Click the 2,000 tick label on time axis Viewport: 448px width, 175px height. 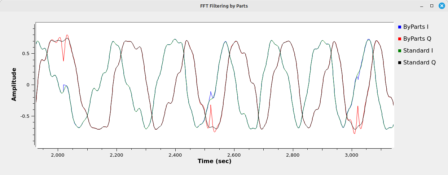pos(58,155)
